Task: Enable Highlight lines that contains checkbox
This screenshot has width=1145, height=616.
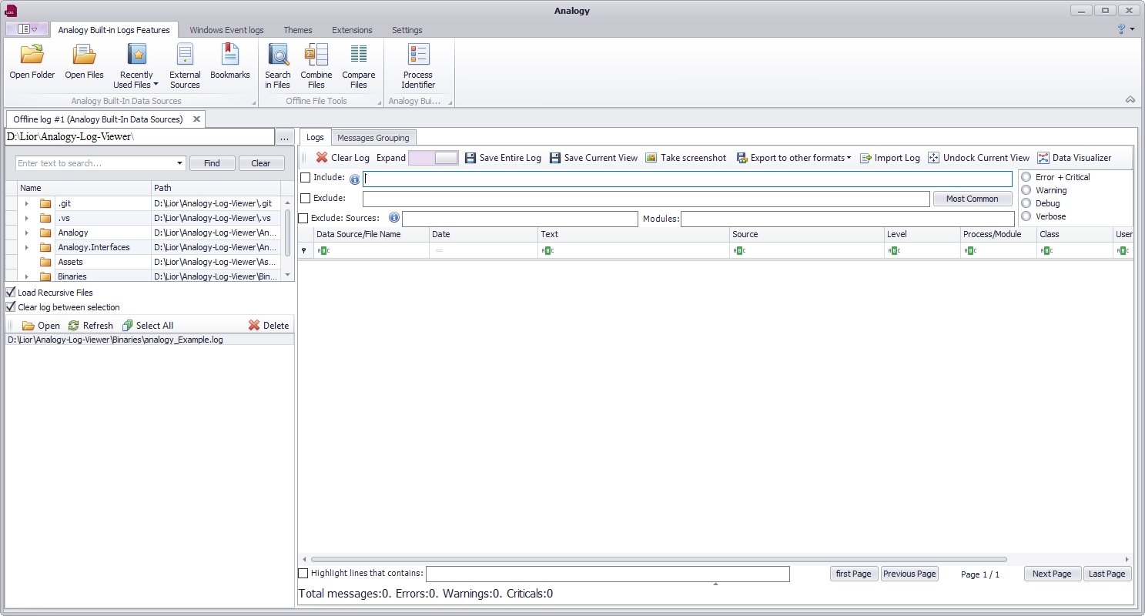Action: [x=303, y=574]
